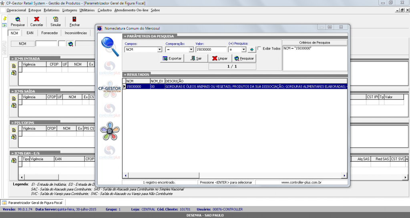The height and width of the screenshot is (218, 410).
Task: Click the DESCRIÇÃO column header in results
Action: click(256, 81)
